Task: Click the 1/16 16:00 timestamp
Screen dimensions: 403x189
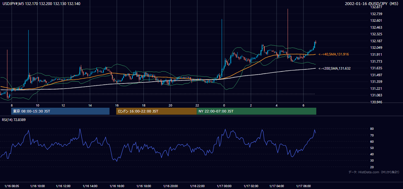Action: pyautogui.click(x=117, y=186)
